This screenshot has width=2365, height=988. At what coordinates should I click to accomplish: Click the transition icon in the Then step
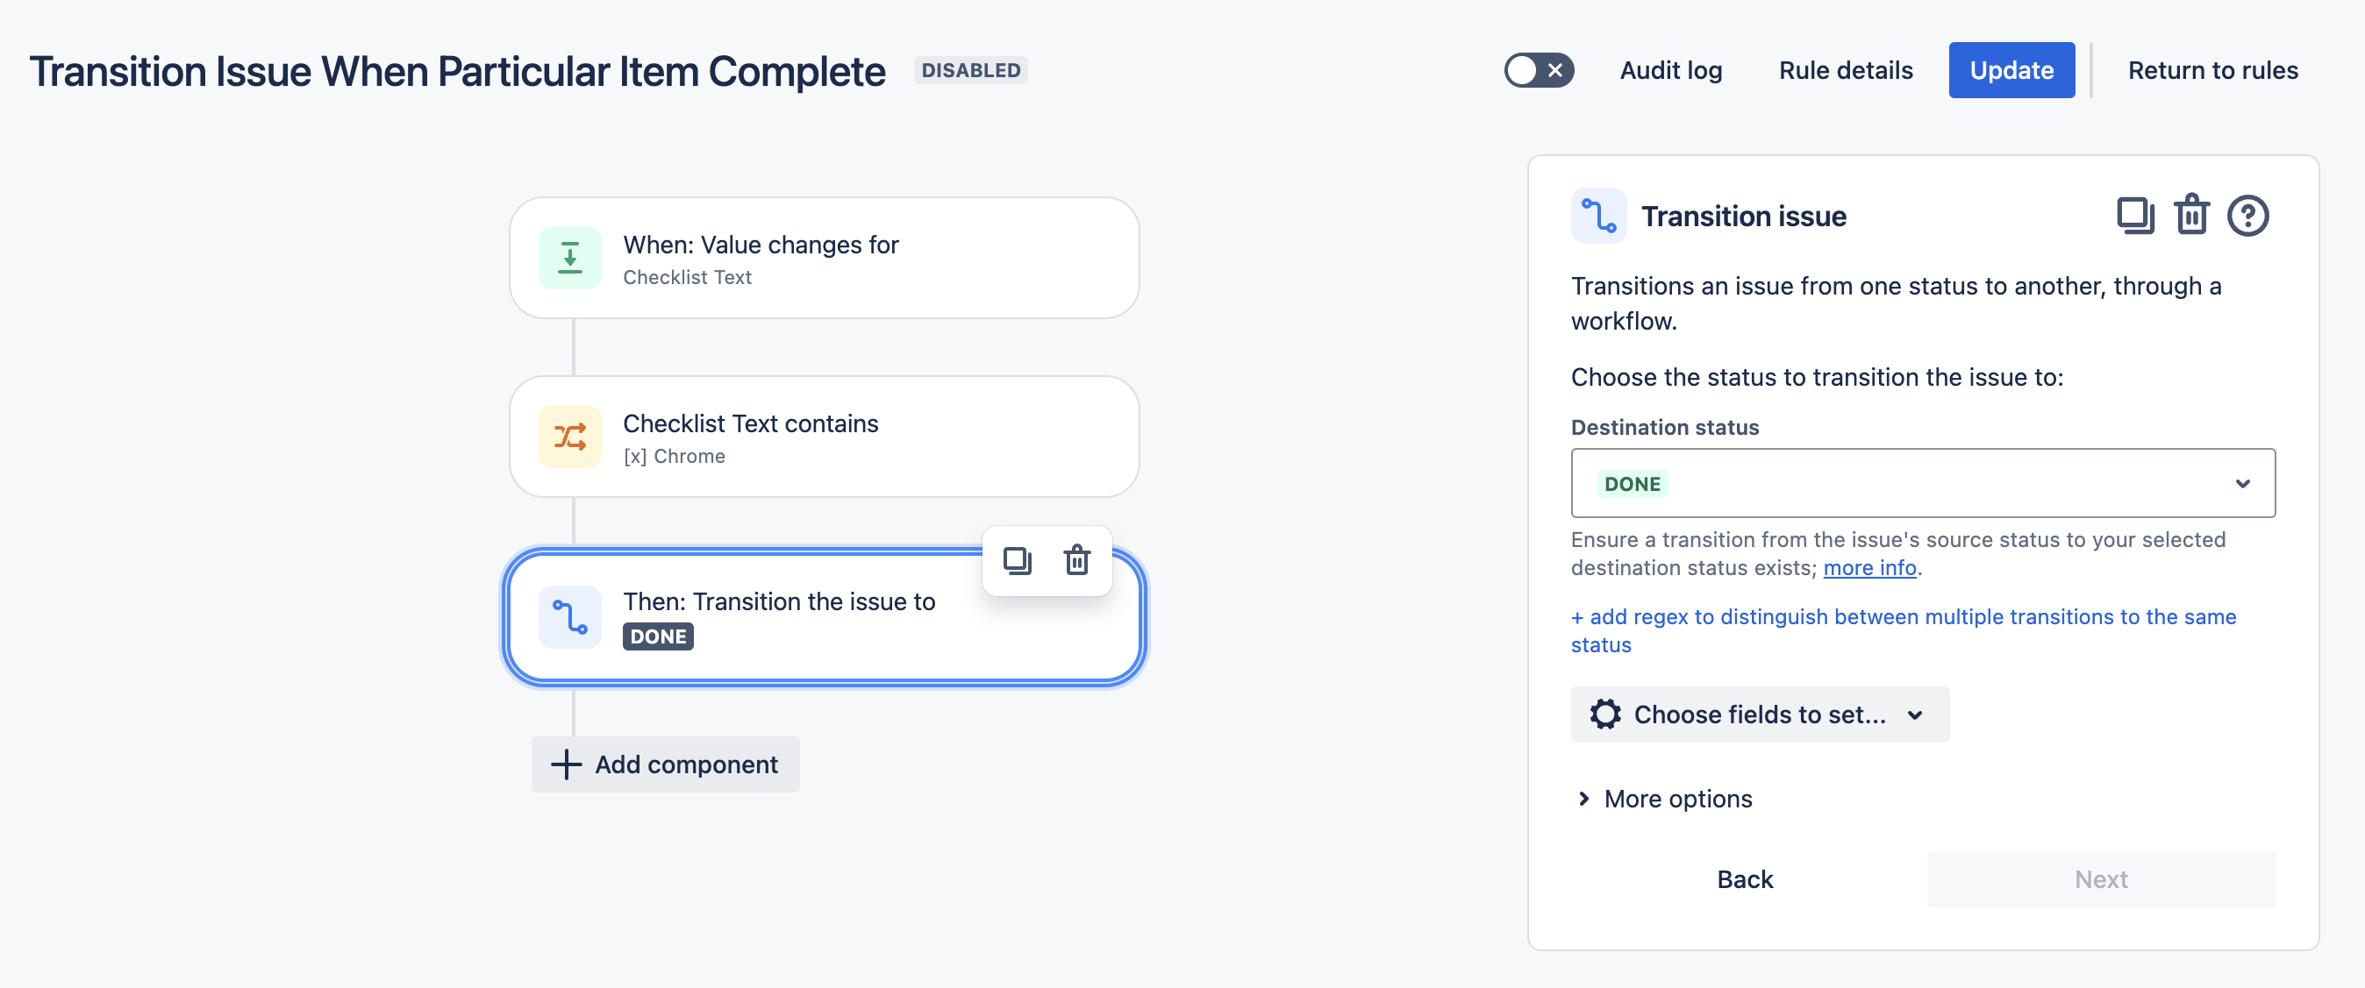point(569,616)
